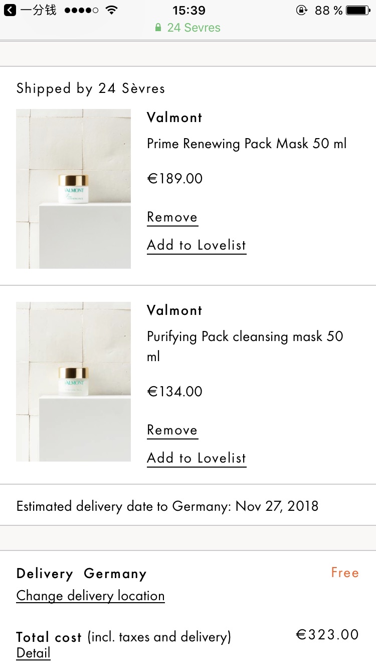Tap the 15:39 clock in status bar

189,11
